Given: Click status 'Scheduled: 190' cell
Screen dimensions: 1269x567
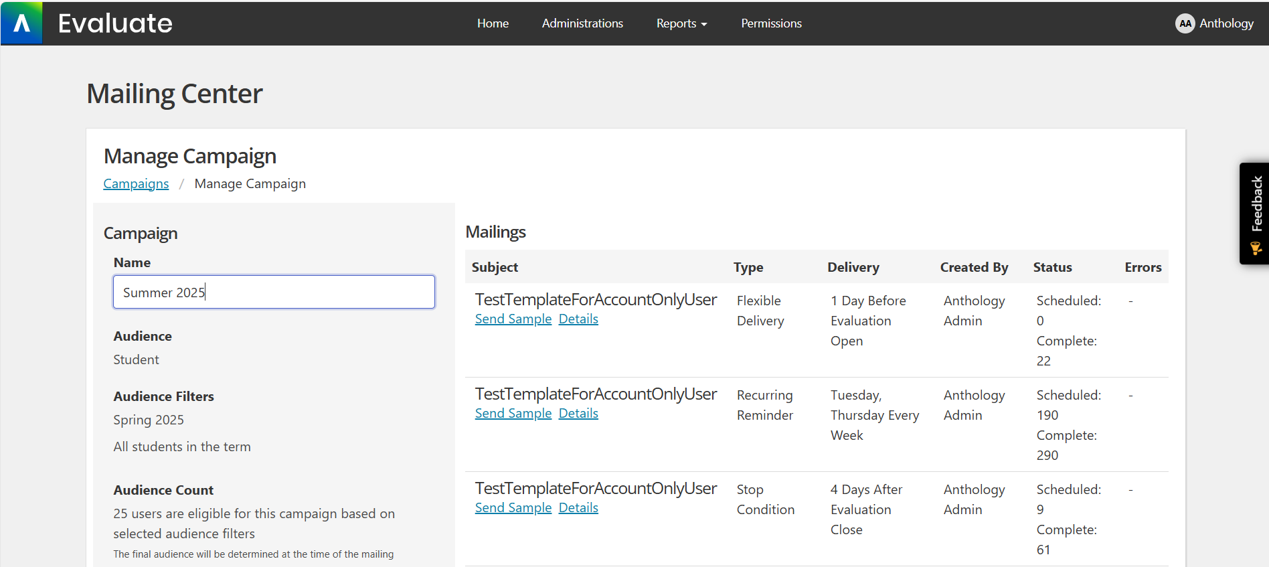Looking at the screenshot, I should click(x=1069, y=405).
